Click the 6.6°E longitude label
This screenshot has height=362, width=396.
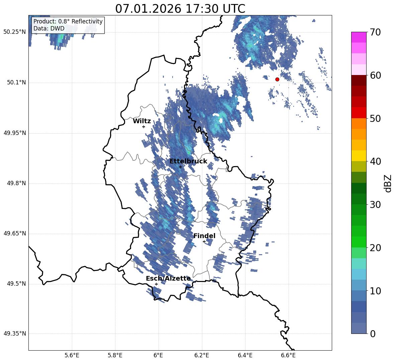coord(288,355)
